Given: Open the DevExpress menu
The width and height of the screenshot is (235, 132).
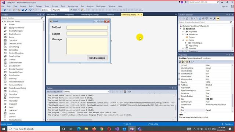Looking at the screenshot, I should pyautogui.click(x=101, y=6).
